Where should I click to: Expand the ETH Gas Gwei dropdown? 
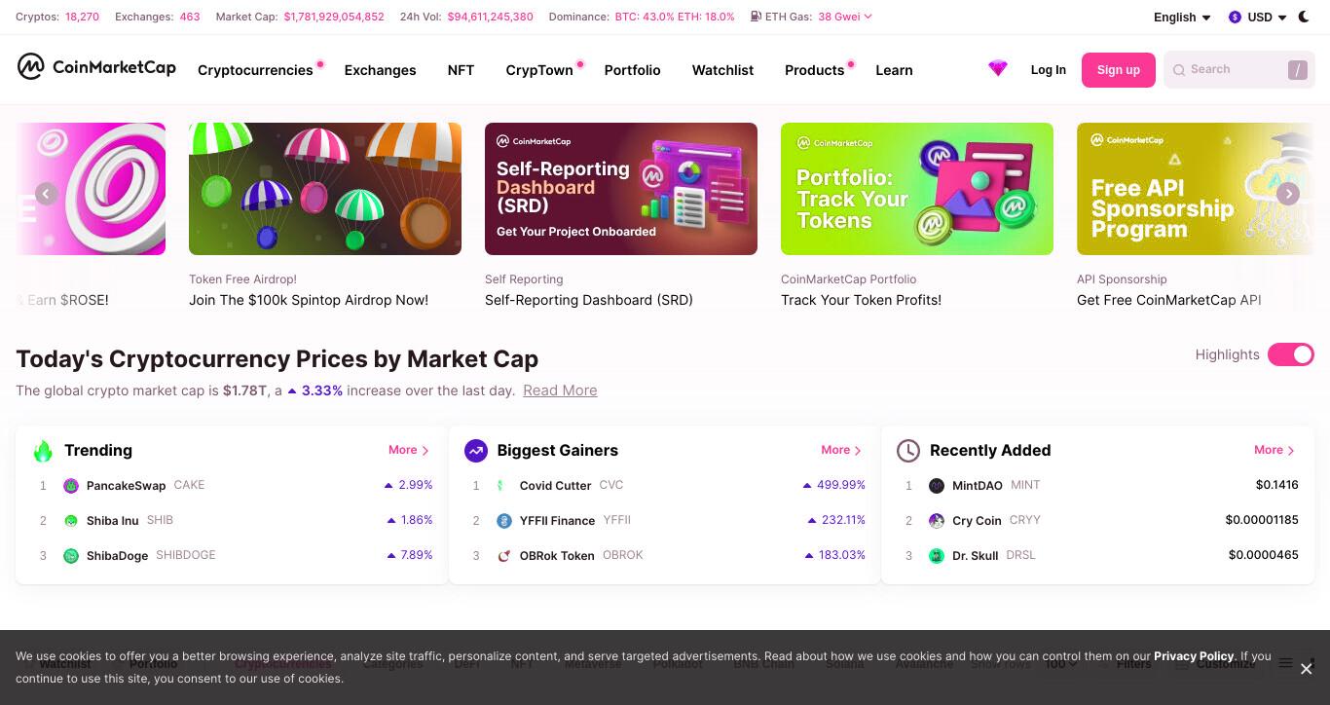845,17
